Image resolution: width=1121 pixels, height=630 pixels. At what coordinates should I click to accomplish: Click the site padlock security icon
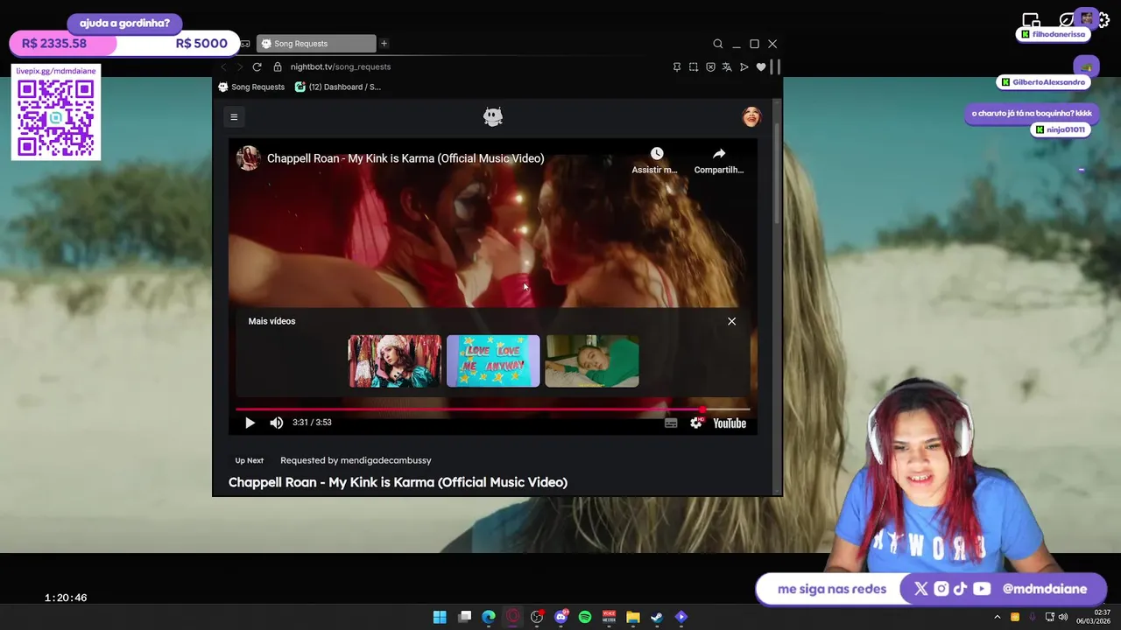[x=278, y=66]
